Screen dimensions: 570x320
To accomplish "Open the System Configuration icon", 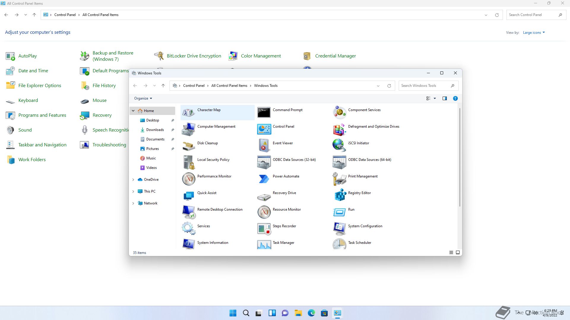I will point(339,229).
